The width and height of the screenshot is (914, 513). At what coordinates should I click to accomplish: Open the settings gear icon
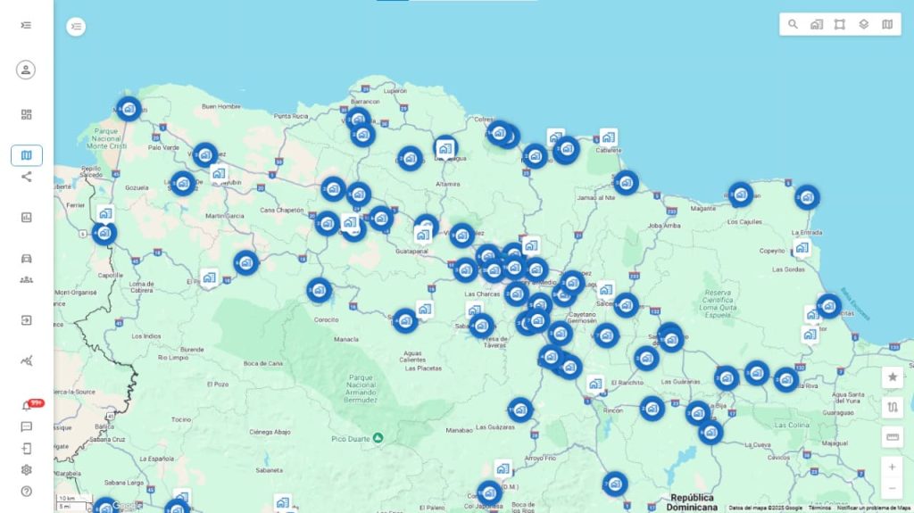[x=26, y=470]
